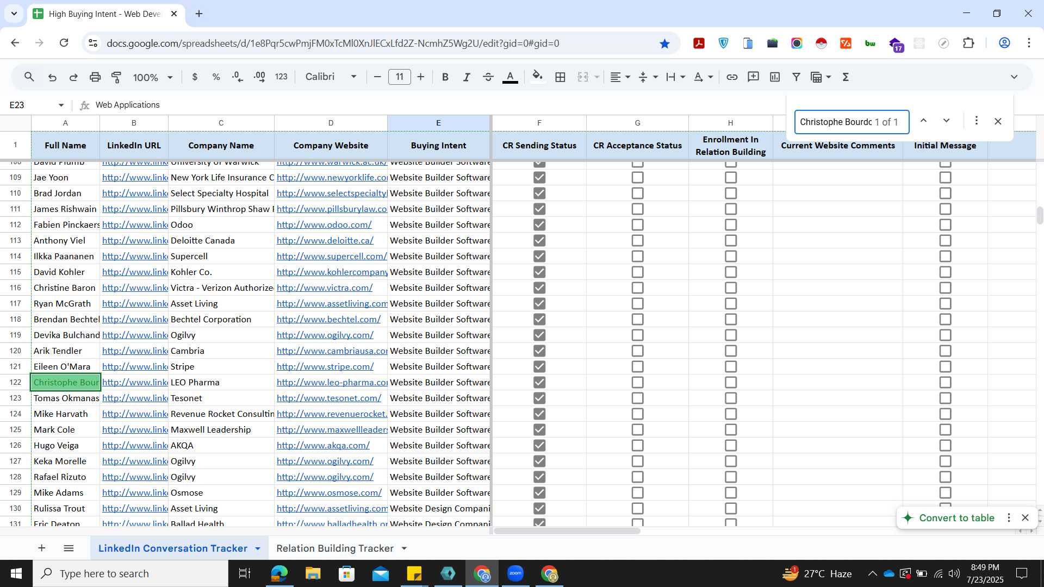The width and height of the screenshot is (1044, 587).
Task: Apply percent format icon
Action: [216, 77]
